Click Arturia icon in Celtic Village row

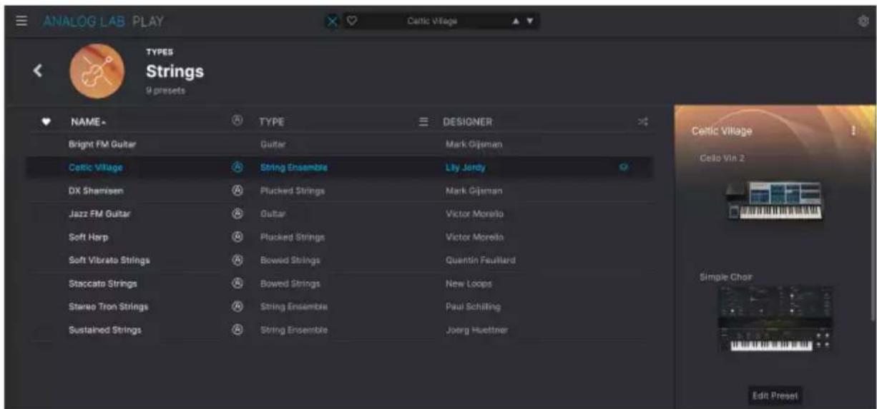(x=238, y=168)
